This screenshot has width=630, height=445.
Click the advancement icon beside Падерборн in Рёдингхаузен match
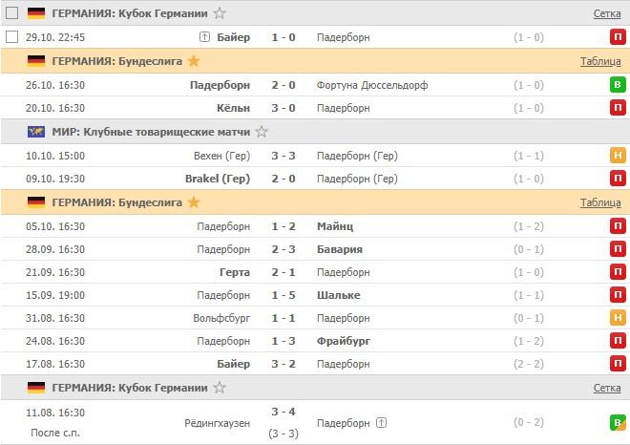pyautogui.click(x=383, y=422)
